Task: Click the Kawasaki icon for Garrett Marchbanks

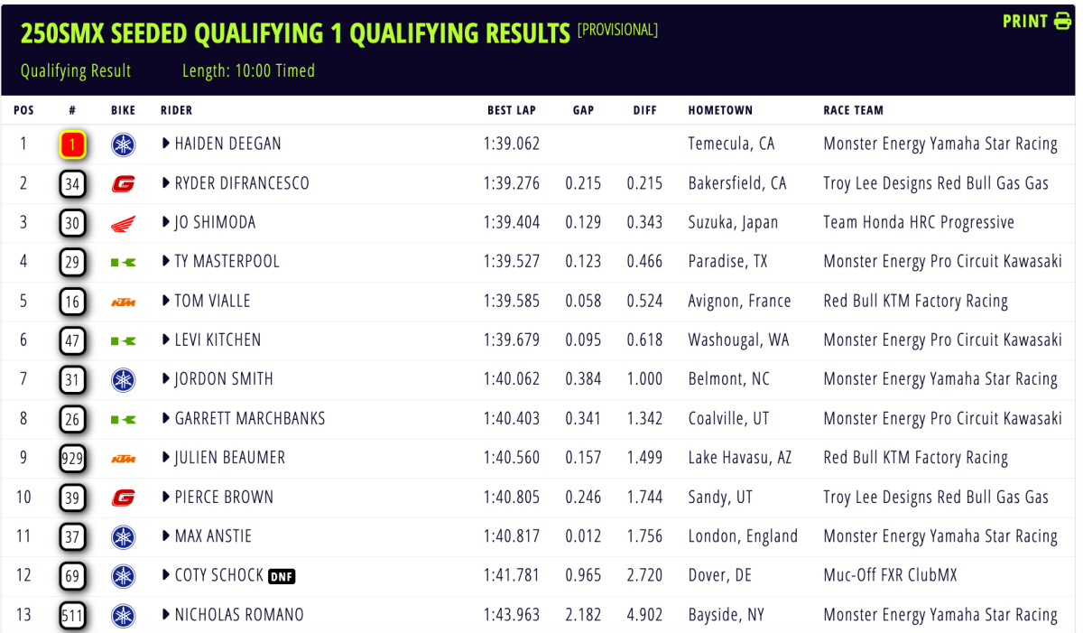Action: pyautogui.click(x=123, y=418)
